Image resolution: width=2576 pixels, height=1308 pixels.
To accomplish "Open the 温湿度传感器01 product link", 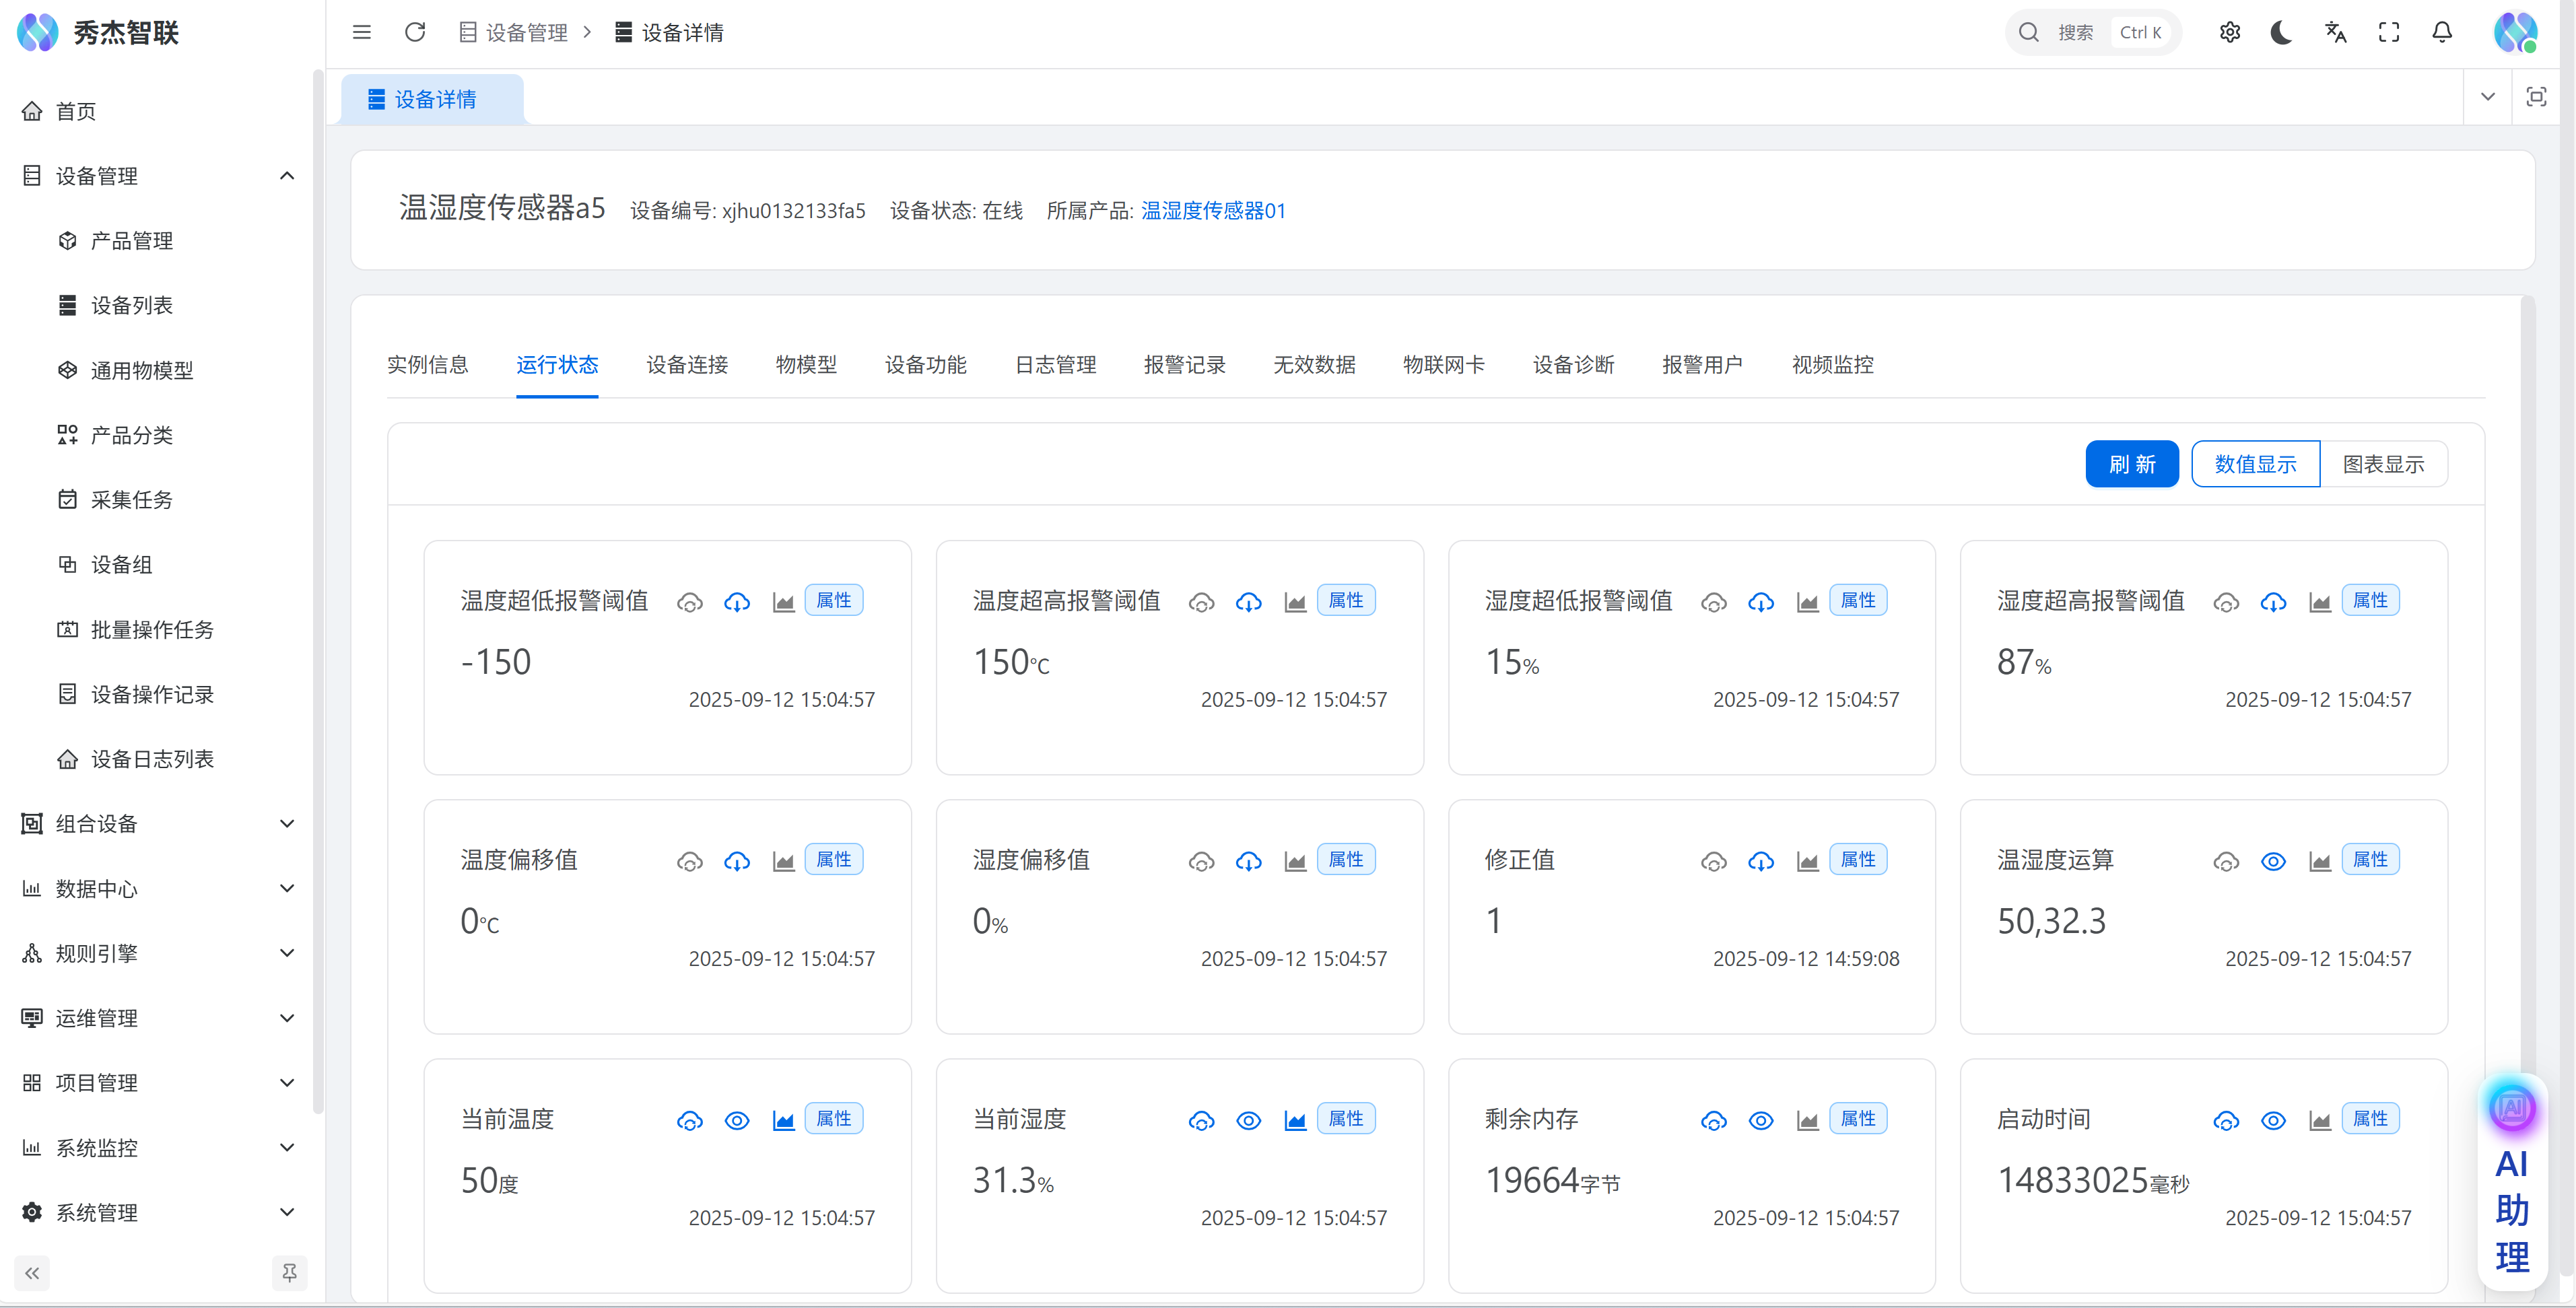I will pos(1213,211).
